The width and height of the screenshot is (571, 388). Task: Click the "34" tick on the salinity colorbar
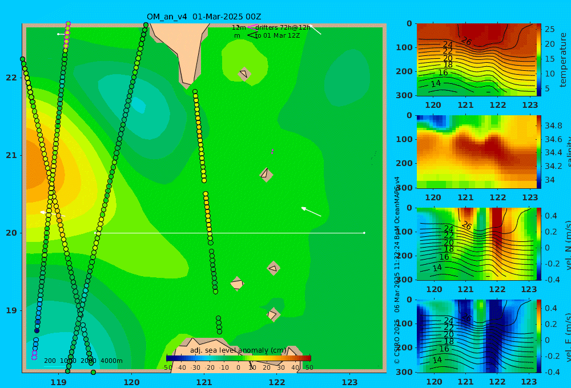(x=550, y=180)
